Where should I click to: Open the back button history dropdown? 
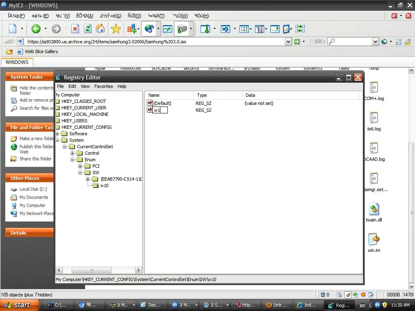(x=45, y=29)
